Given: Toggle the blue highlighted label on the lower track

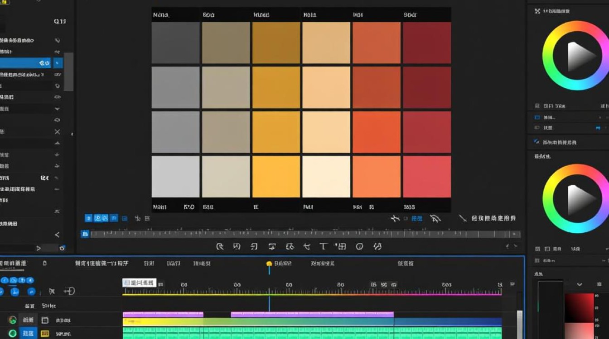Looking at the screenshot, I should 28,334.
